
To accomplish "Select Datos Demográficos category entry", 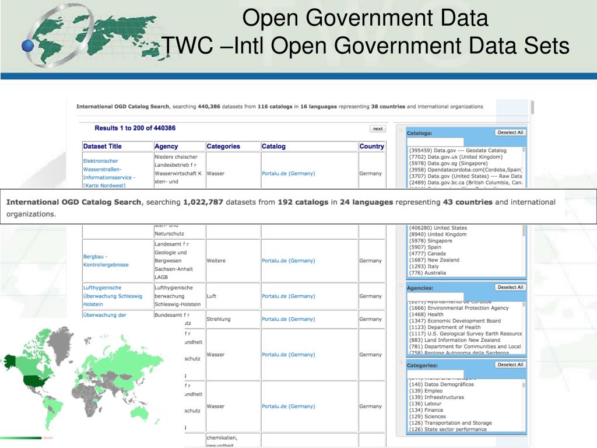I will (x=441, y=384).
